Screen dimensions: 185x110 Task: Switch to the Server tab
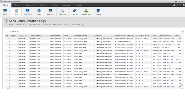[x=18, y=5]
